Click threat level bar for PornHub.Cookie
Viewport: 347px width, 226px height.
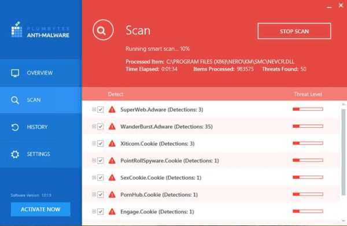[308, 194]
